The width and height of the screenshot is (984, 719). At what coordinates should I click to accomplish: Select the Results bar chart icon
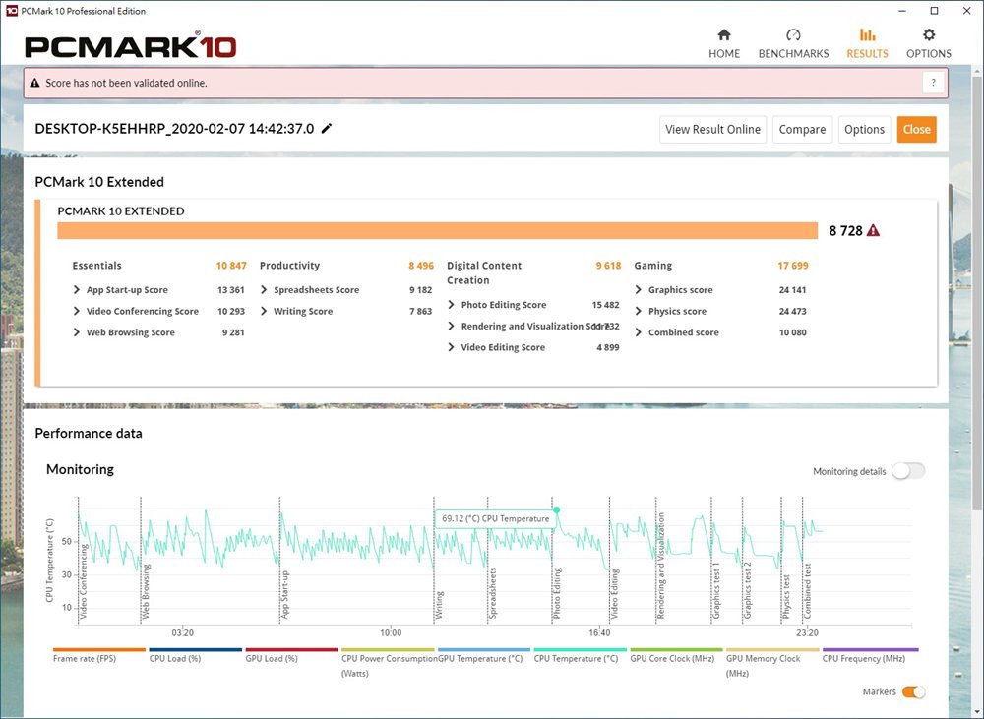click(867, 35)
